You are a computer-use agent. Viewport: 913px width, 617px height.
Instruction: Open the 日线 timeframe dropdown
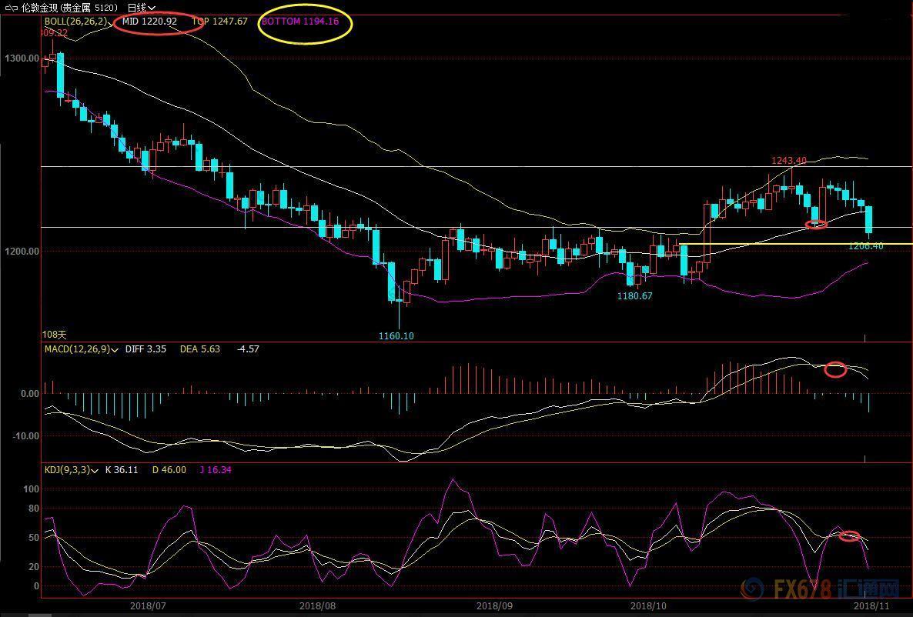(142, 8)
